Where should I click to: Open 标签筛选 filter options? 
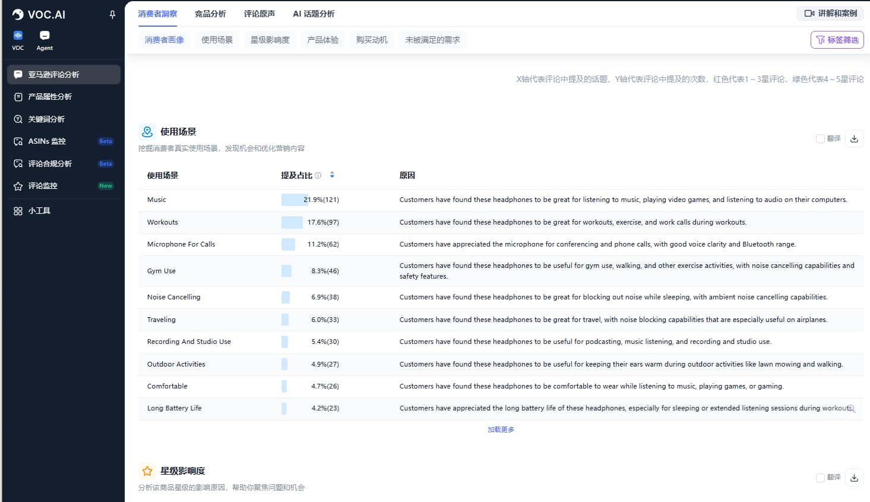click(837, 40)
